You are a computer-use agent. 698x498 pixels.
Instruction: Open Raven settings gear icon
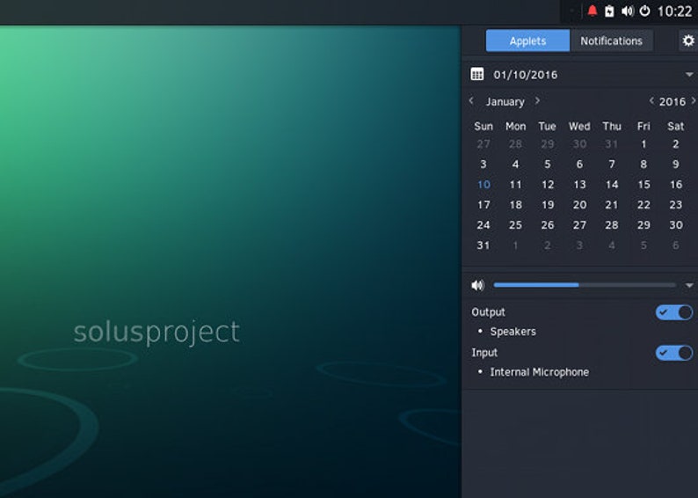pyautogui.click(x=688, y=40)
